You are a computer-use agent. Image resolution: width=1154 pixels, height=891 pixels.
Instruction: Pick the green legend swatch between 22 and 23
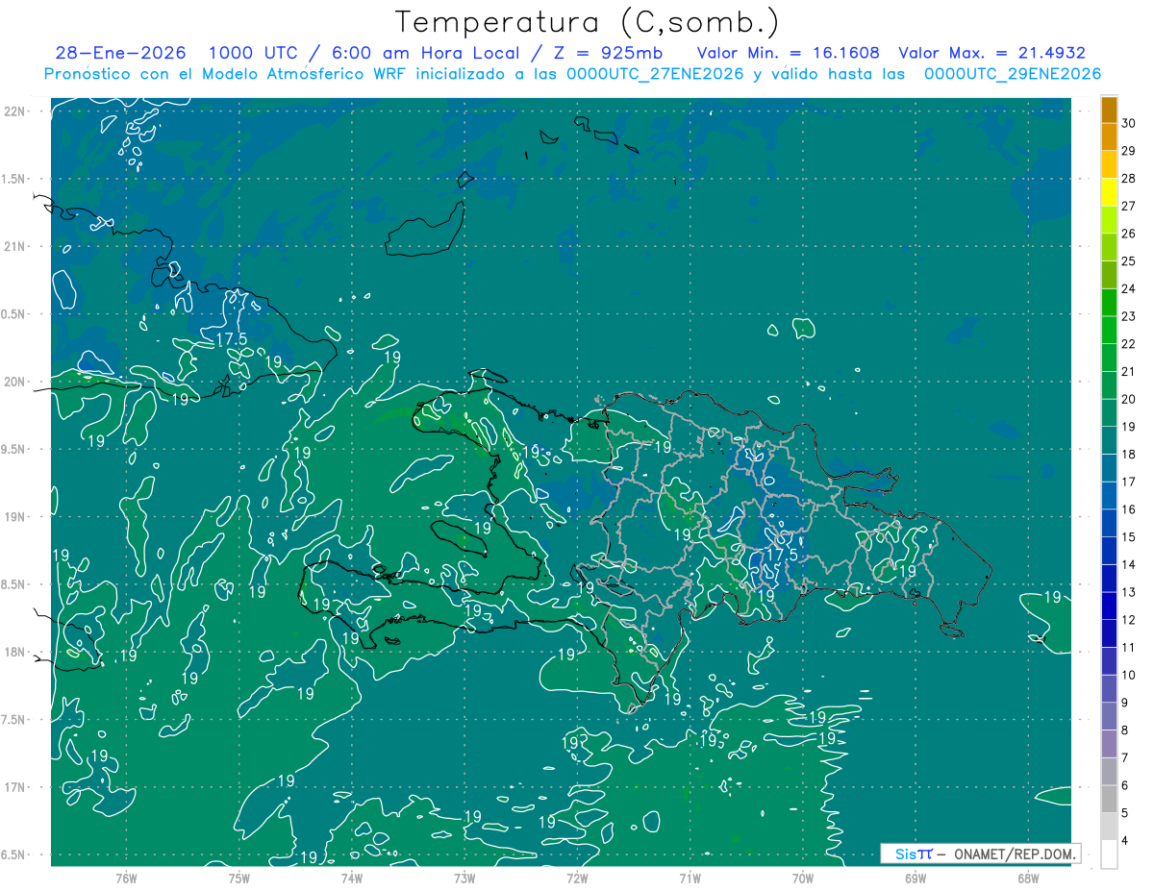[1109, 331]
